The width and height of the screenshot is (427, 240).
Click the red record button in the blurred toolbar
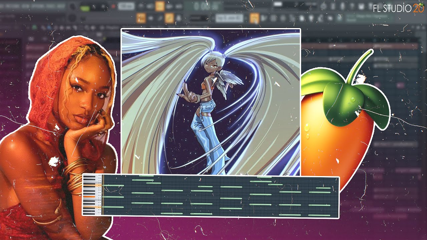pos(113,6)
